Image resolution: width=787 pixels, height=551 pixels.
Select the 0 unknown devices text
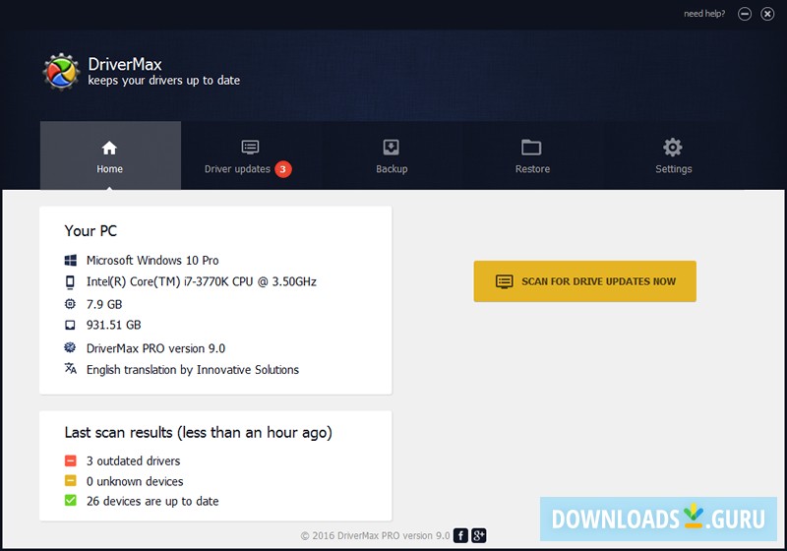(135, 481)
